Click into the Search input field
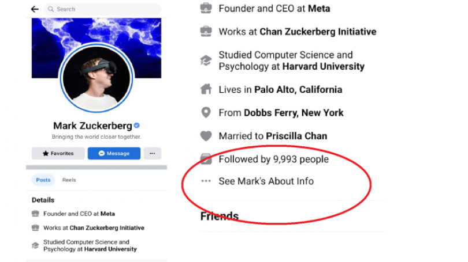The image size is (468, 262). pyautogui.click(x=104, y=9)
